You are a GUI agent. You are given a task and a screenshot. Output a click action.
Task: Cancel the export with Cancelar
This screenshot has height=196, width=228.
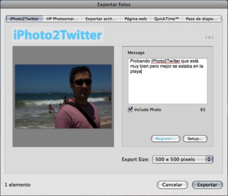coord(172,185)
